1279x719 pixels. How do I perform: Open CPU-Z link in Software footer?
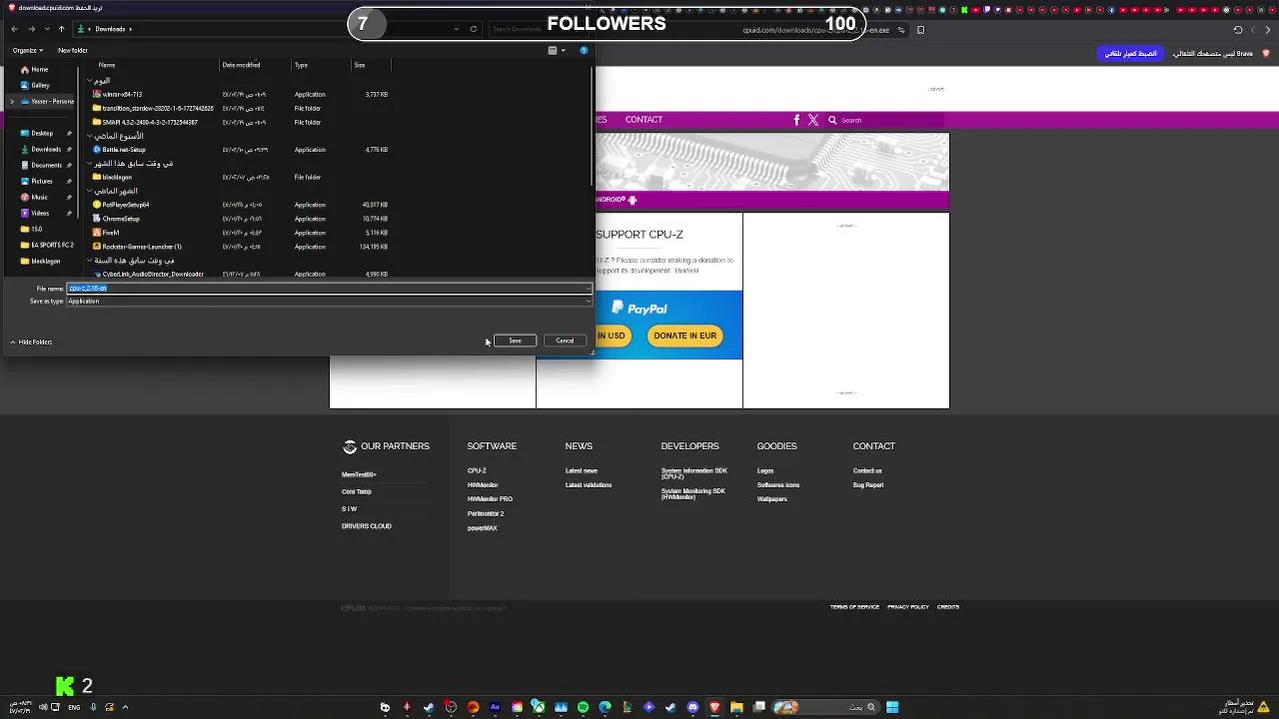477,471
